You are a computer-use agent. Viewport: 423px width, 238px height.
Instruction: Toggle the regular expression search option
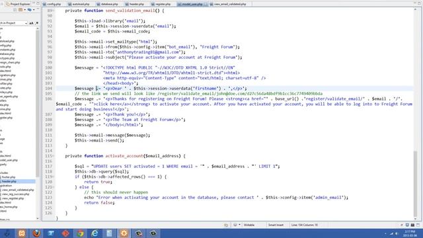pyautogui.click(x=37, y=23)
